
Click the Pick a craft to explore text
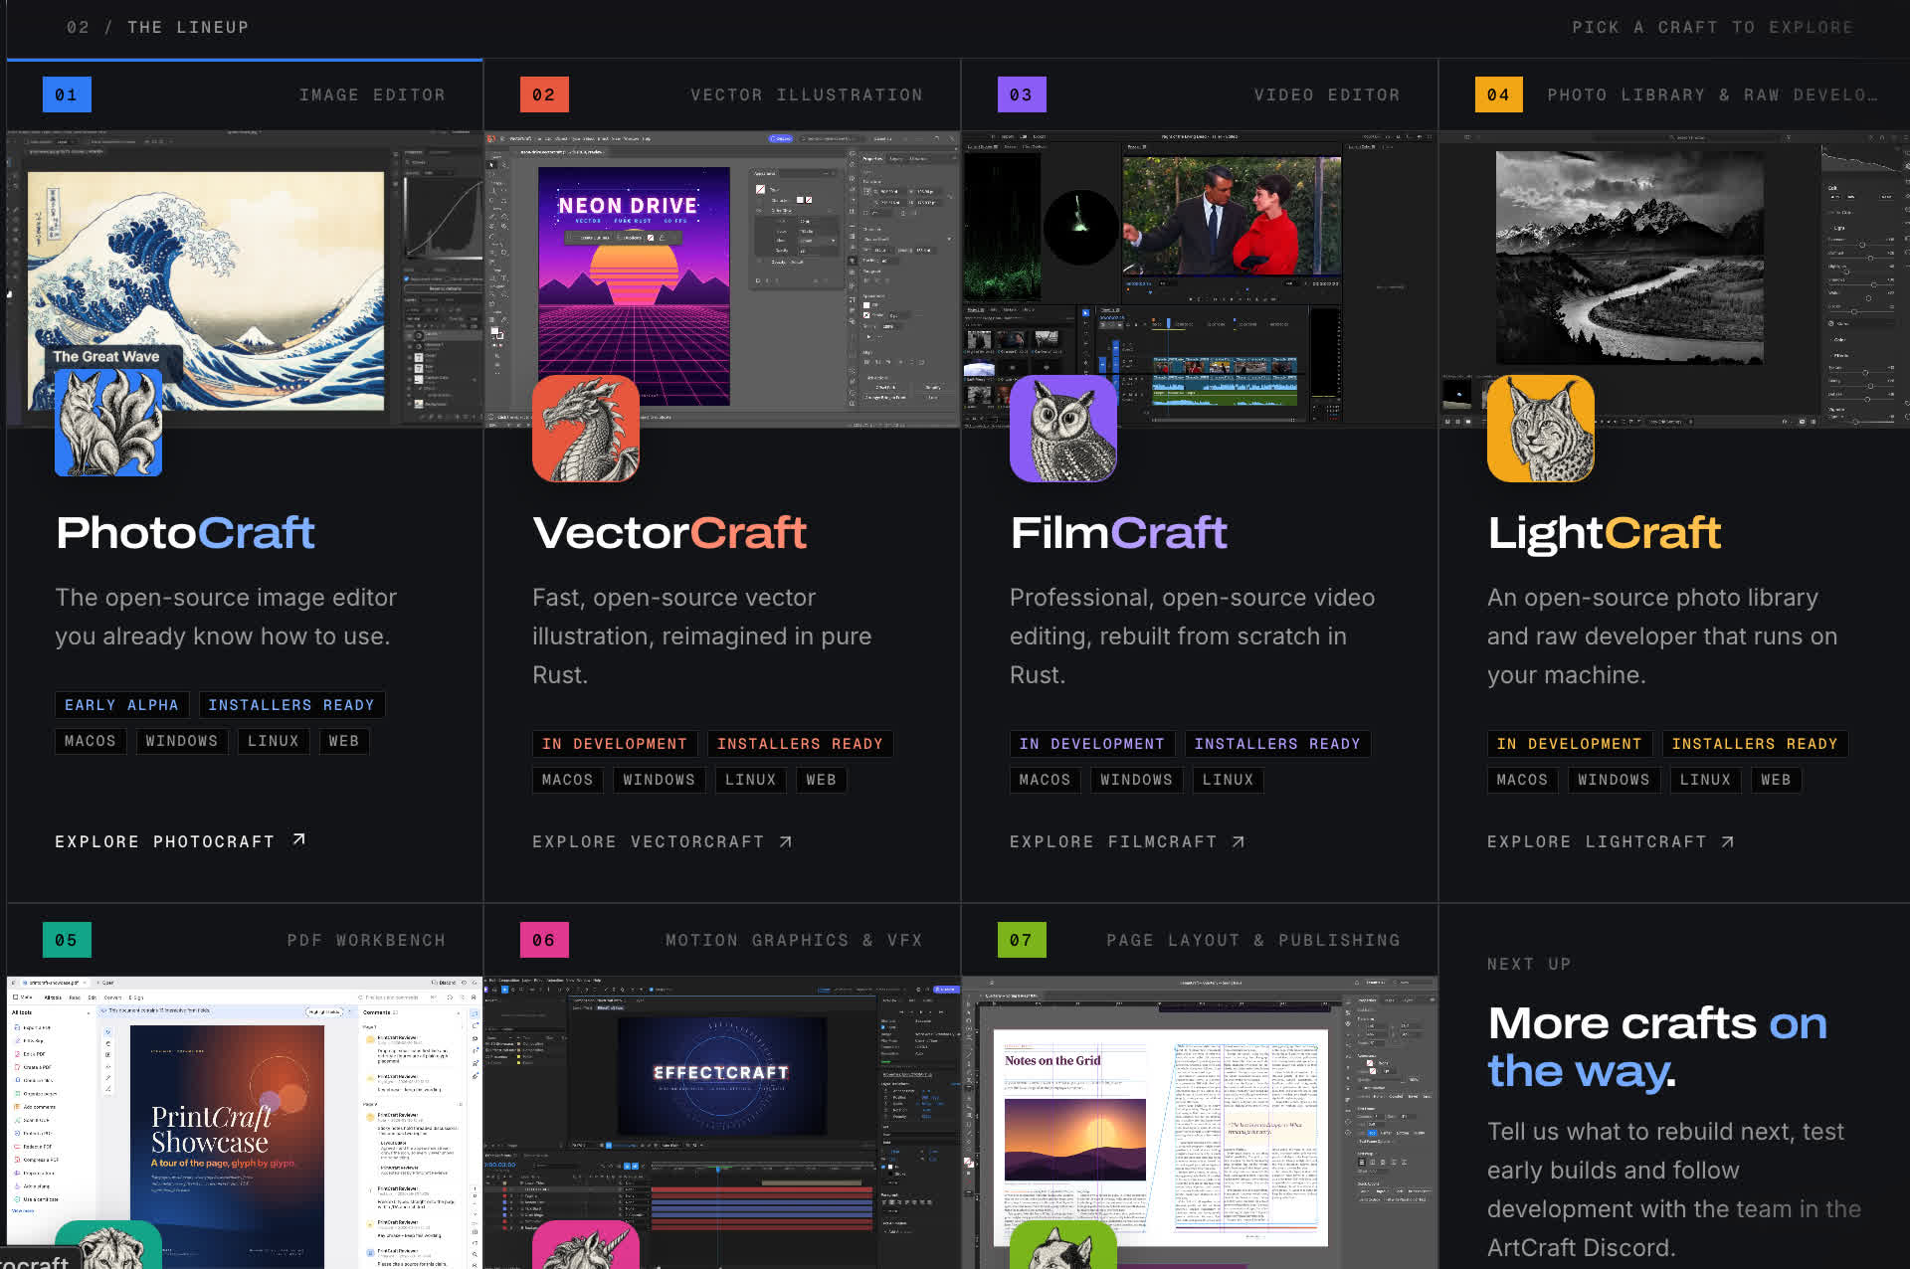1712,27
